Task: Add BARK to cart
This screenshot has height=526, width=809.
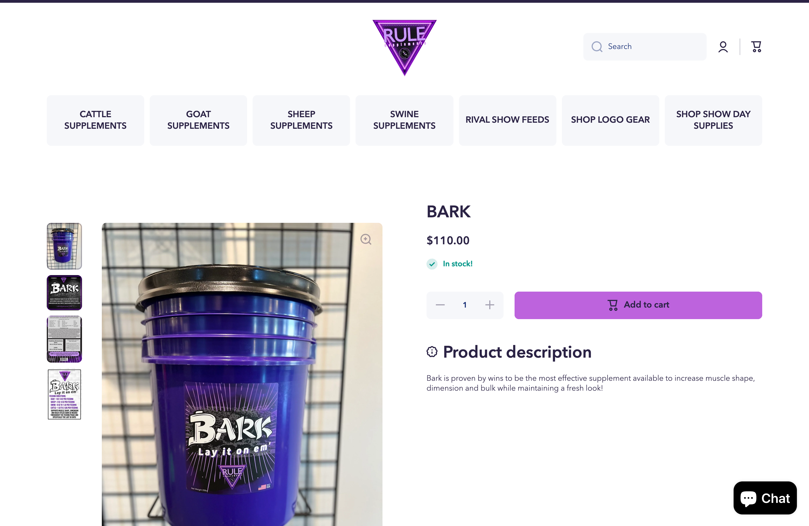Action: pos(638,305)
